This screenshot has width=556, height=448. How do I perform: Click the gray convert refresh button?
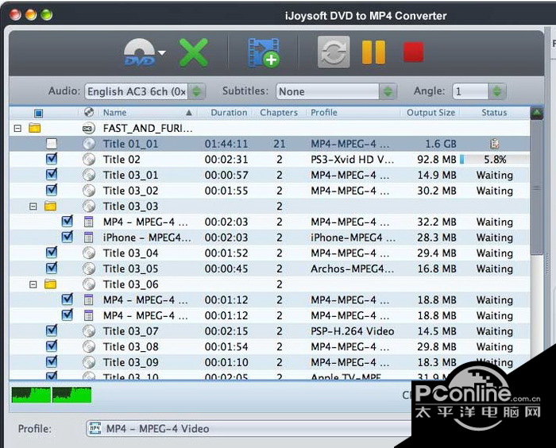coord(334,52)
